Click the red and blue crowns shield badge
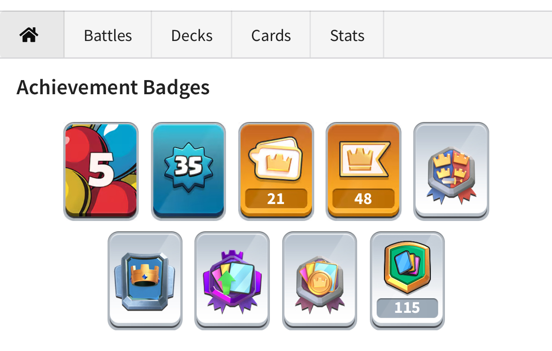 (451, 171)
